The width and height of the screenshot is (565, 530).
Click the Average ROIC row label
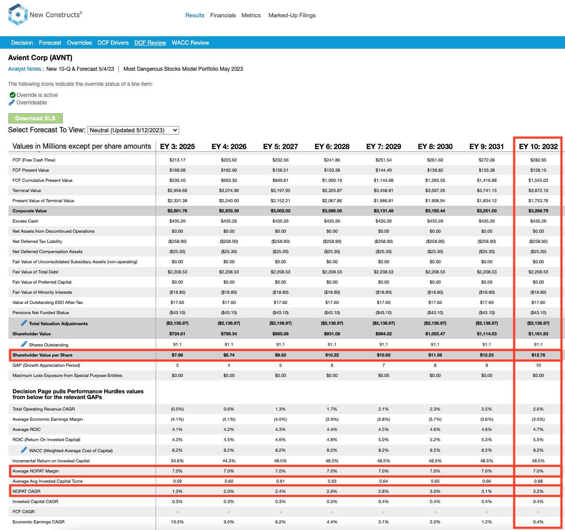coord(27,430)
